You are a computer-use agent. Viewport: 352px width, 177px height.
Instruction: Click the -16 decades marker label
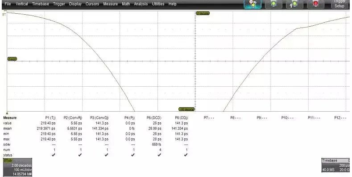tap(186, 109)
